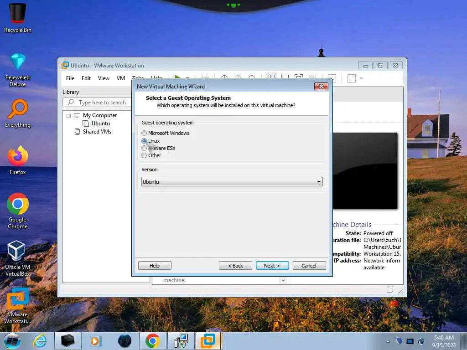Click the library search magnifier icon
467x350 pixels.
[x=71, y=102]
